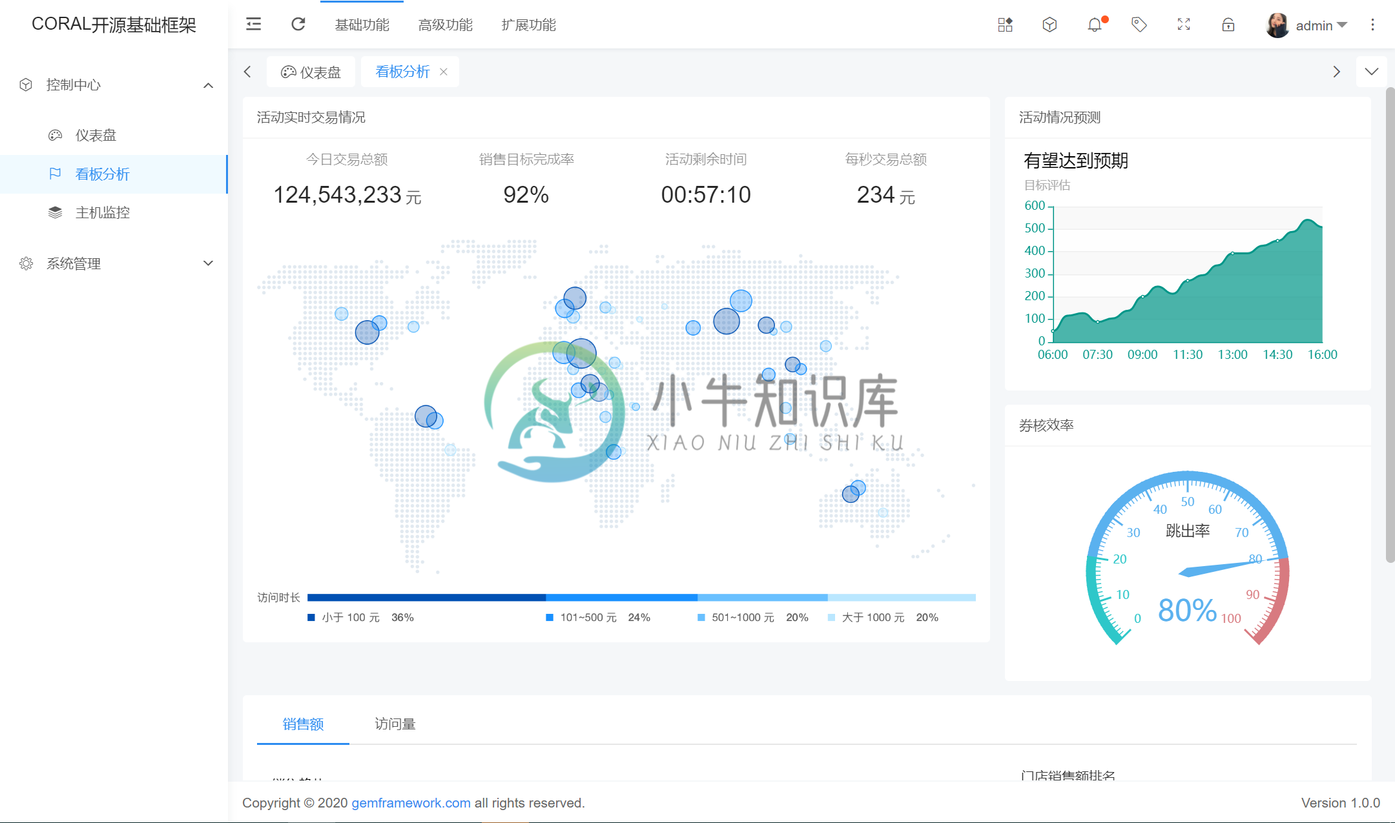Click the 101~500 元 legend swatch
Viewport: 1395px width, 823px height.
click(x=550, y=618)
